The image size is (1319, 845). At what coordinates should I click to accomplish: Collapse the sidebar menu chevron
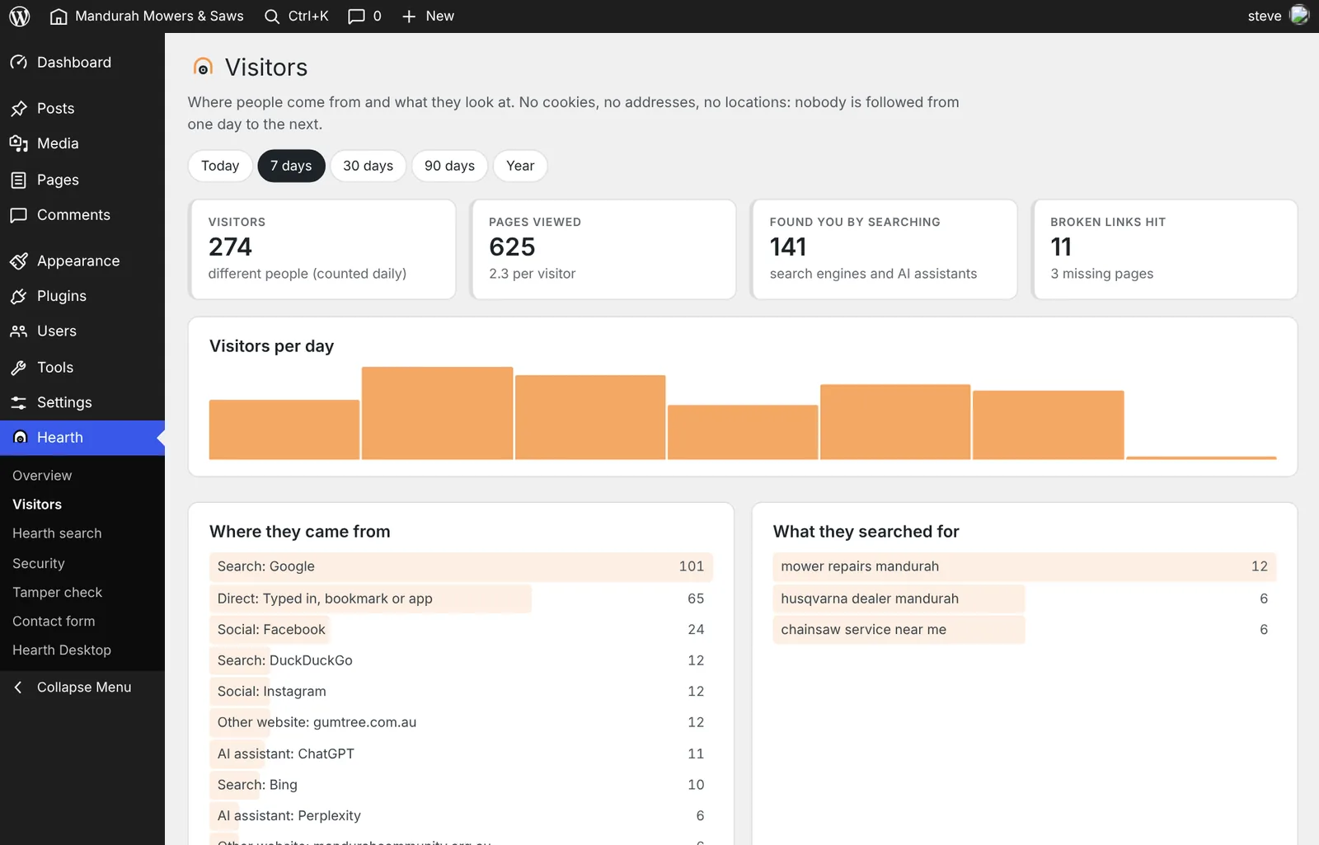point(18,688)
